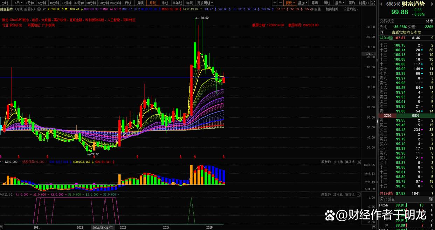435x230 pixels.
Task: Click the 详 detail button in 分时成交
Action: (431, 199)
